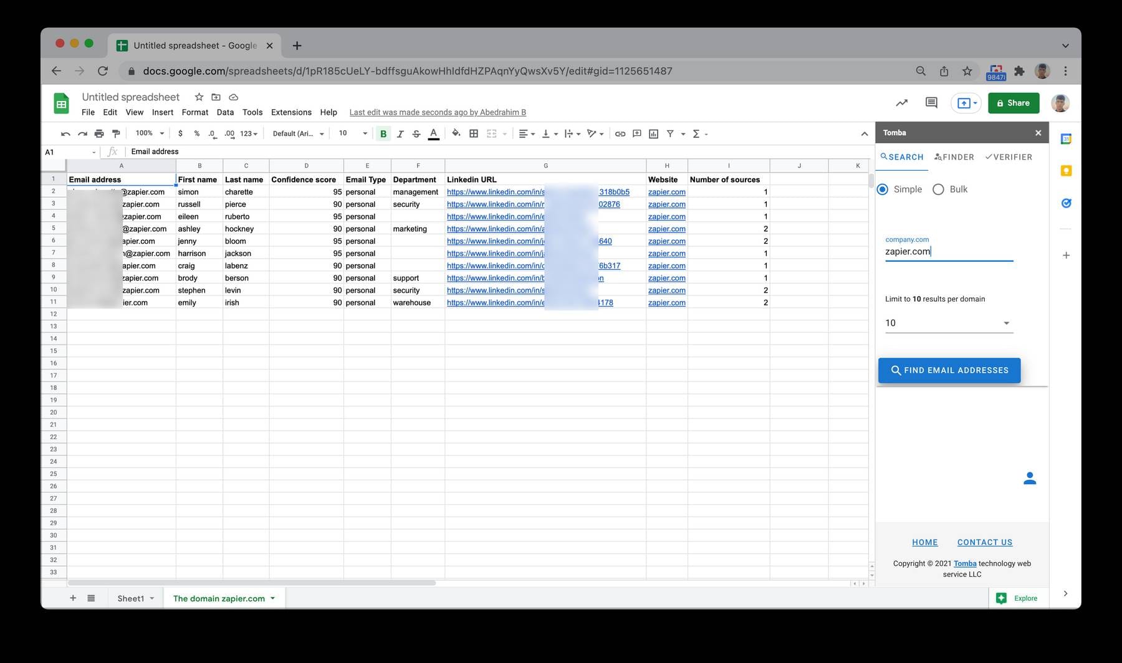Open the Chrome extensions puzzle icon
1122x663 pixels.
[x=1019, y=71]
